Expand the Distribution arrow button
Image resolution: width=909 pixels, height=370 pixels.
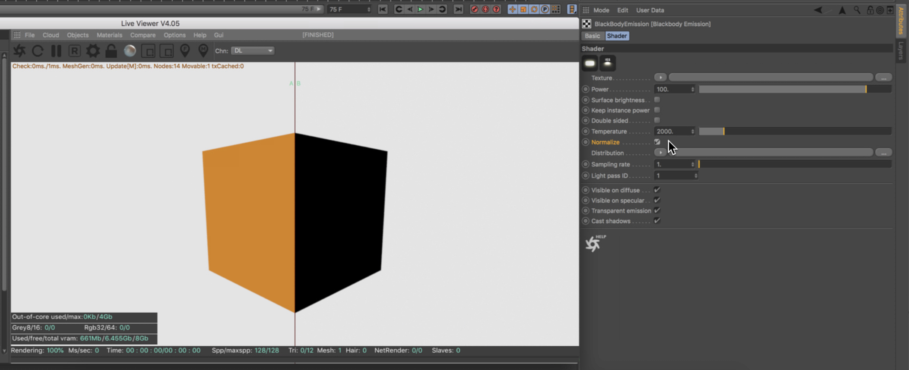[x=660, y=153]
